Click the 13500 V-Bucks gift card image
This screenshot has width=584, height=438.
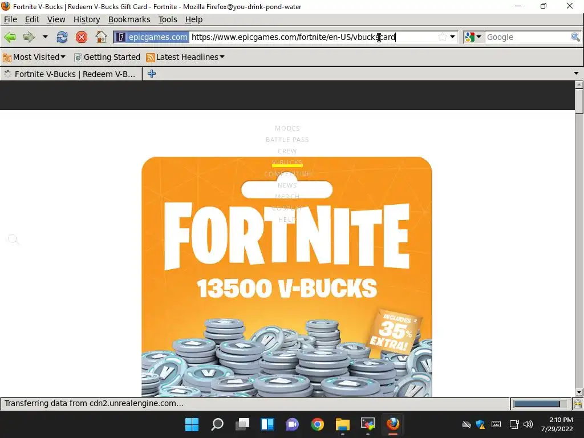pos(287,277)
